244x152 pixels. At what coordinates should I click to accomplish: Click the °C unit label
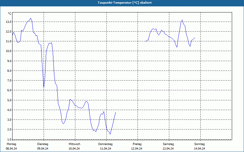(10, 14)
